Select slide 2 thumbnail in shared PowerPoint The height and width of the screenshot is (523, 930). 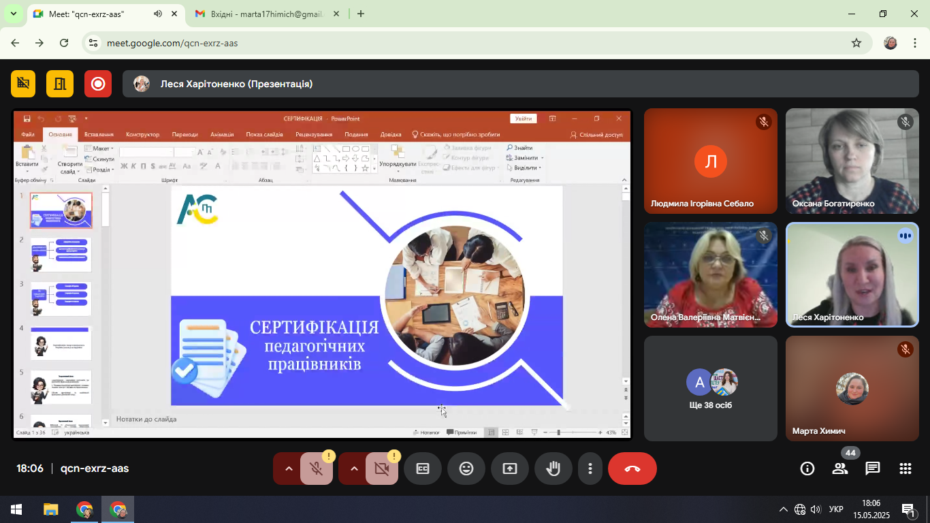click(x=61, y=254)
